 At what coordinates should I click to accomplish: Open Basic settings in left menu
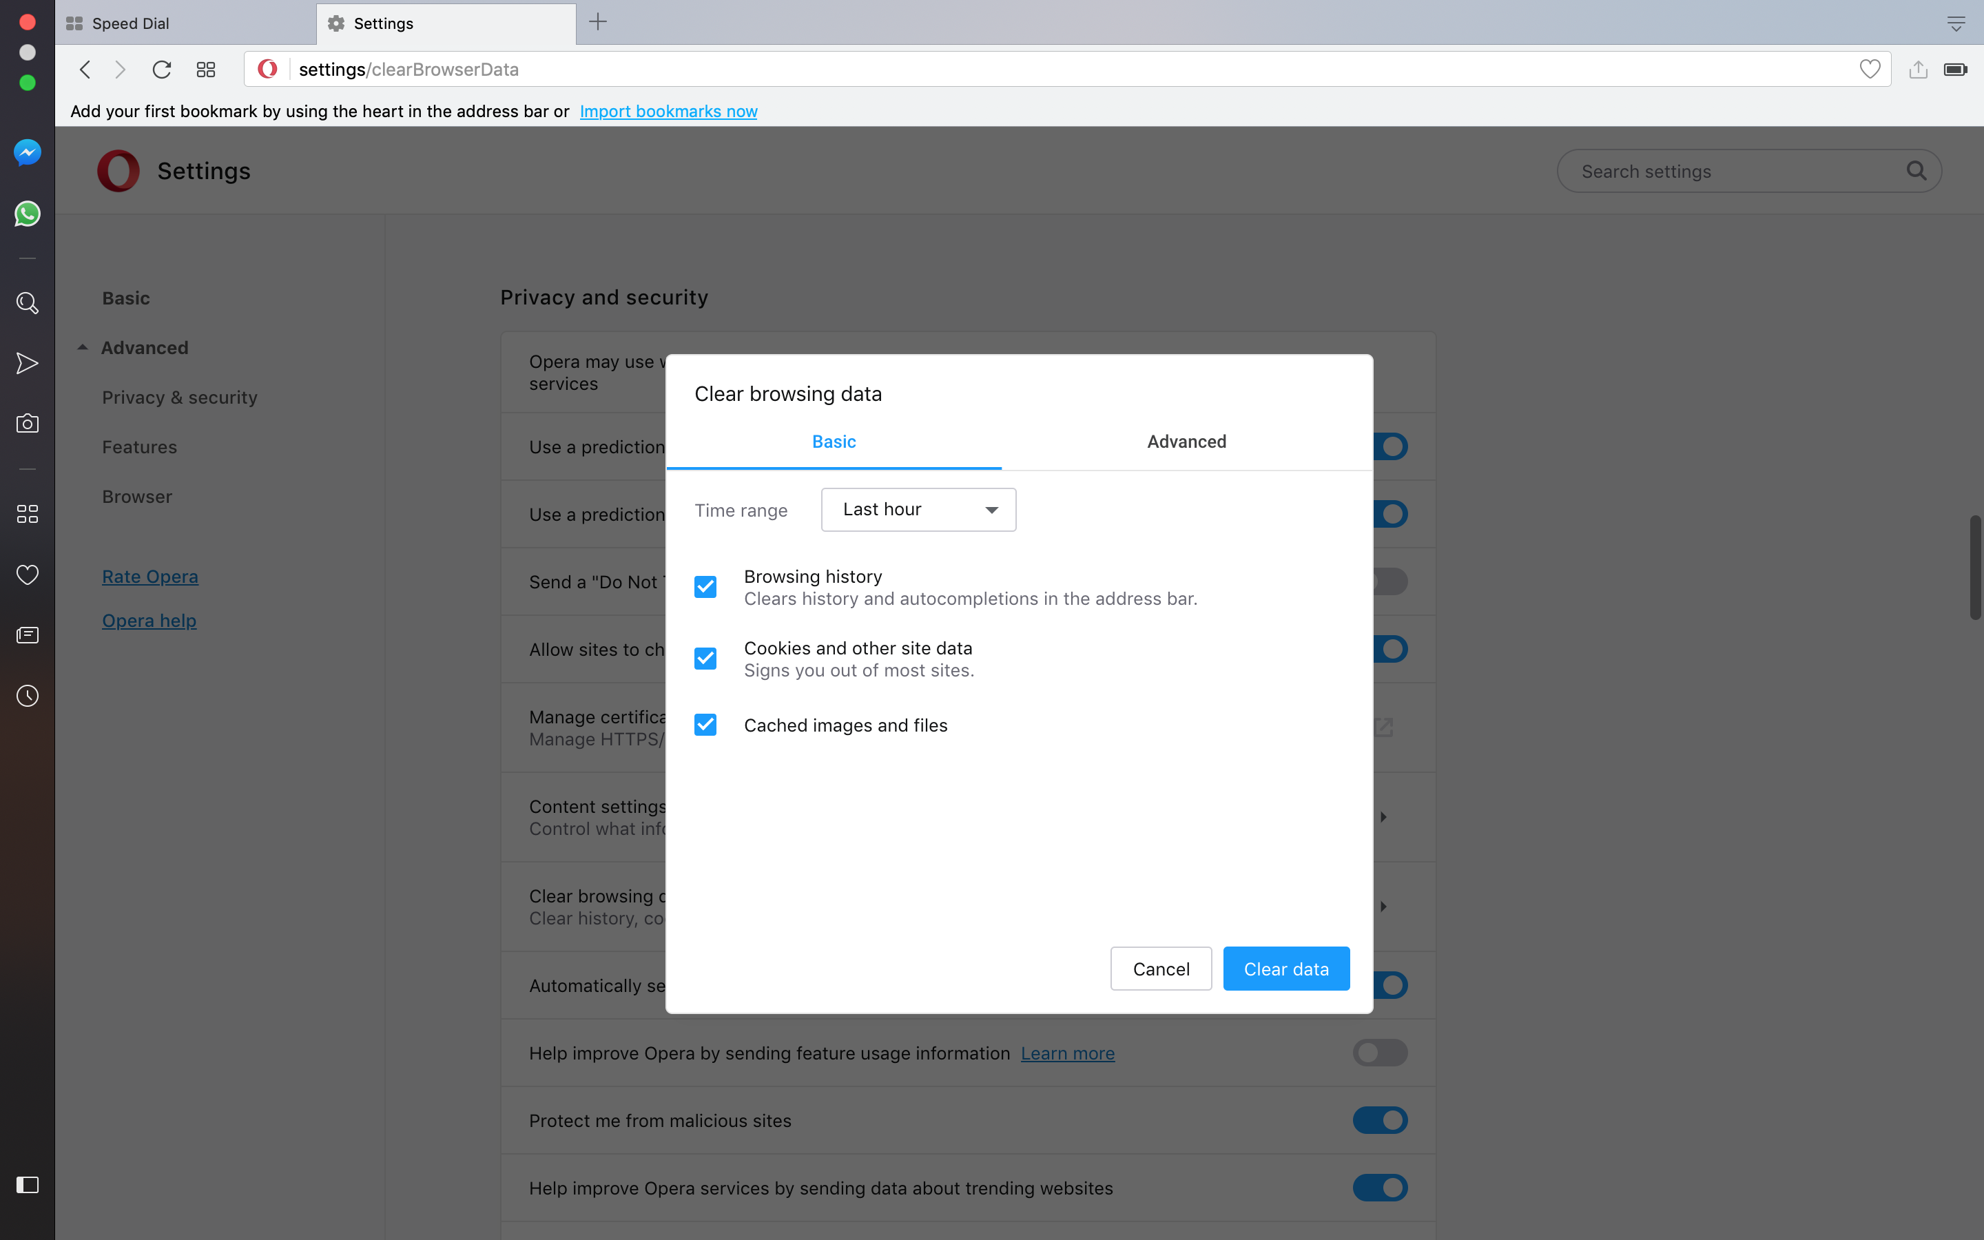[x=126, y=298]
